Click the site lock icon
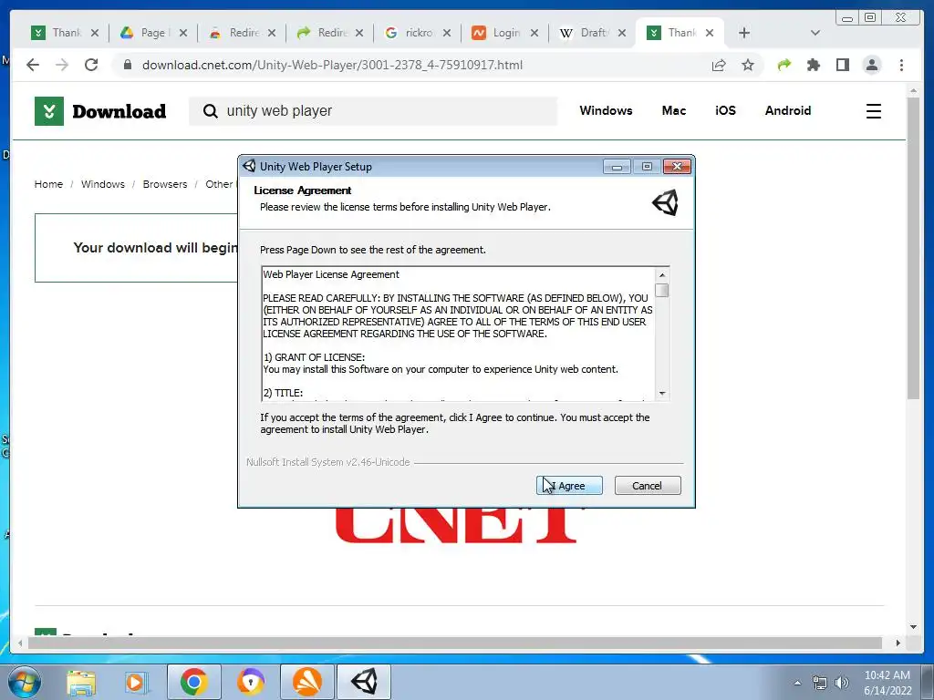The image size is (934, 700). [x=127, y=65]
